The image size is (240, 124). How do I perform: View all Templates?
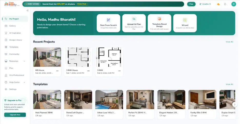pos(229,84)
